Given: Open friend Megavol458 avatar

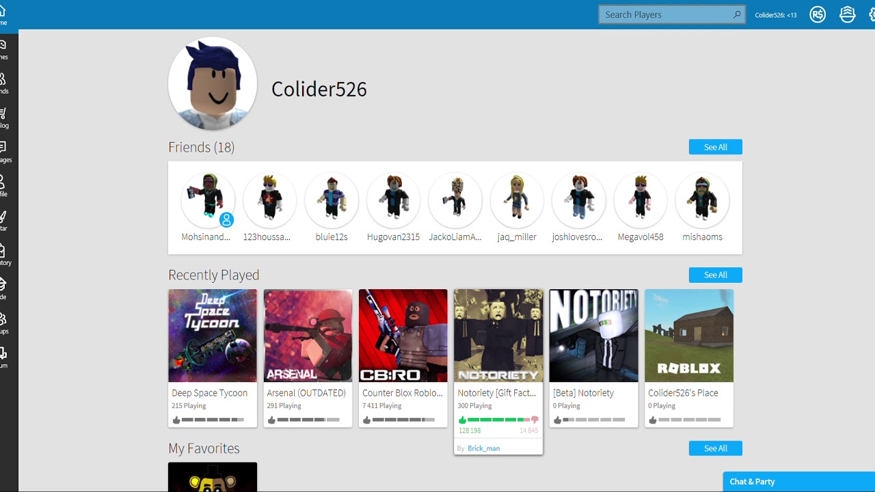Looking at the screenshot, I should 641,200.
